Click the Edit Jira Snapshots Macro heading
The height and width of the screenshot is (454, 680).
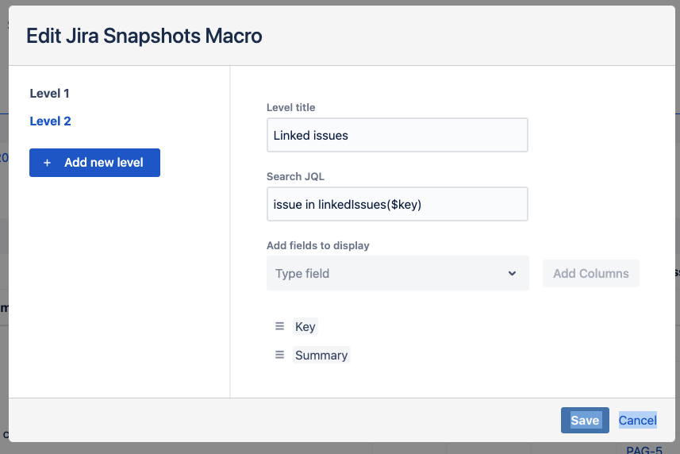point(144,36)
